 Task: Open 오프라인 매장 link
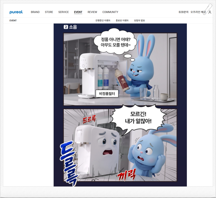[x=198, y=12]
